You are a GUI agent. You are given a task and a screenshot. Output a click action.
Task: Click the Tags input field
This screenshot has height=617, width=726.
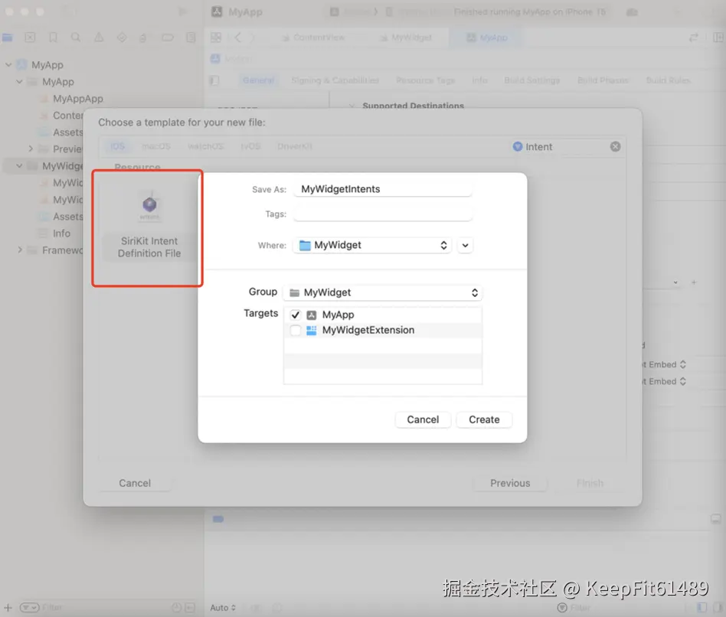pyautogui.click(x=383, y=214)
